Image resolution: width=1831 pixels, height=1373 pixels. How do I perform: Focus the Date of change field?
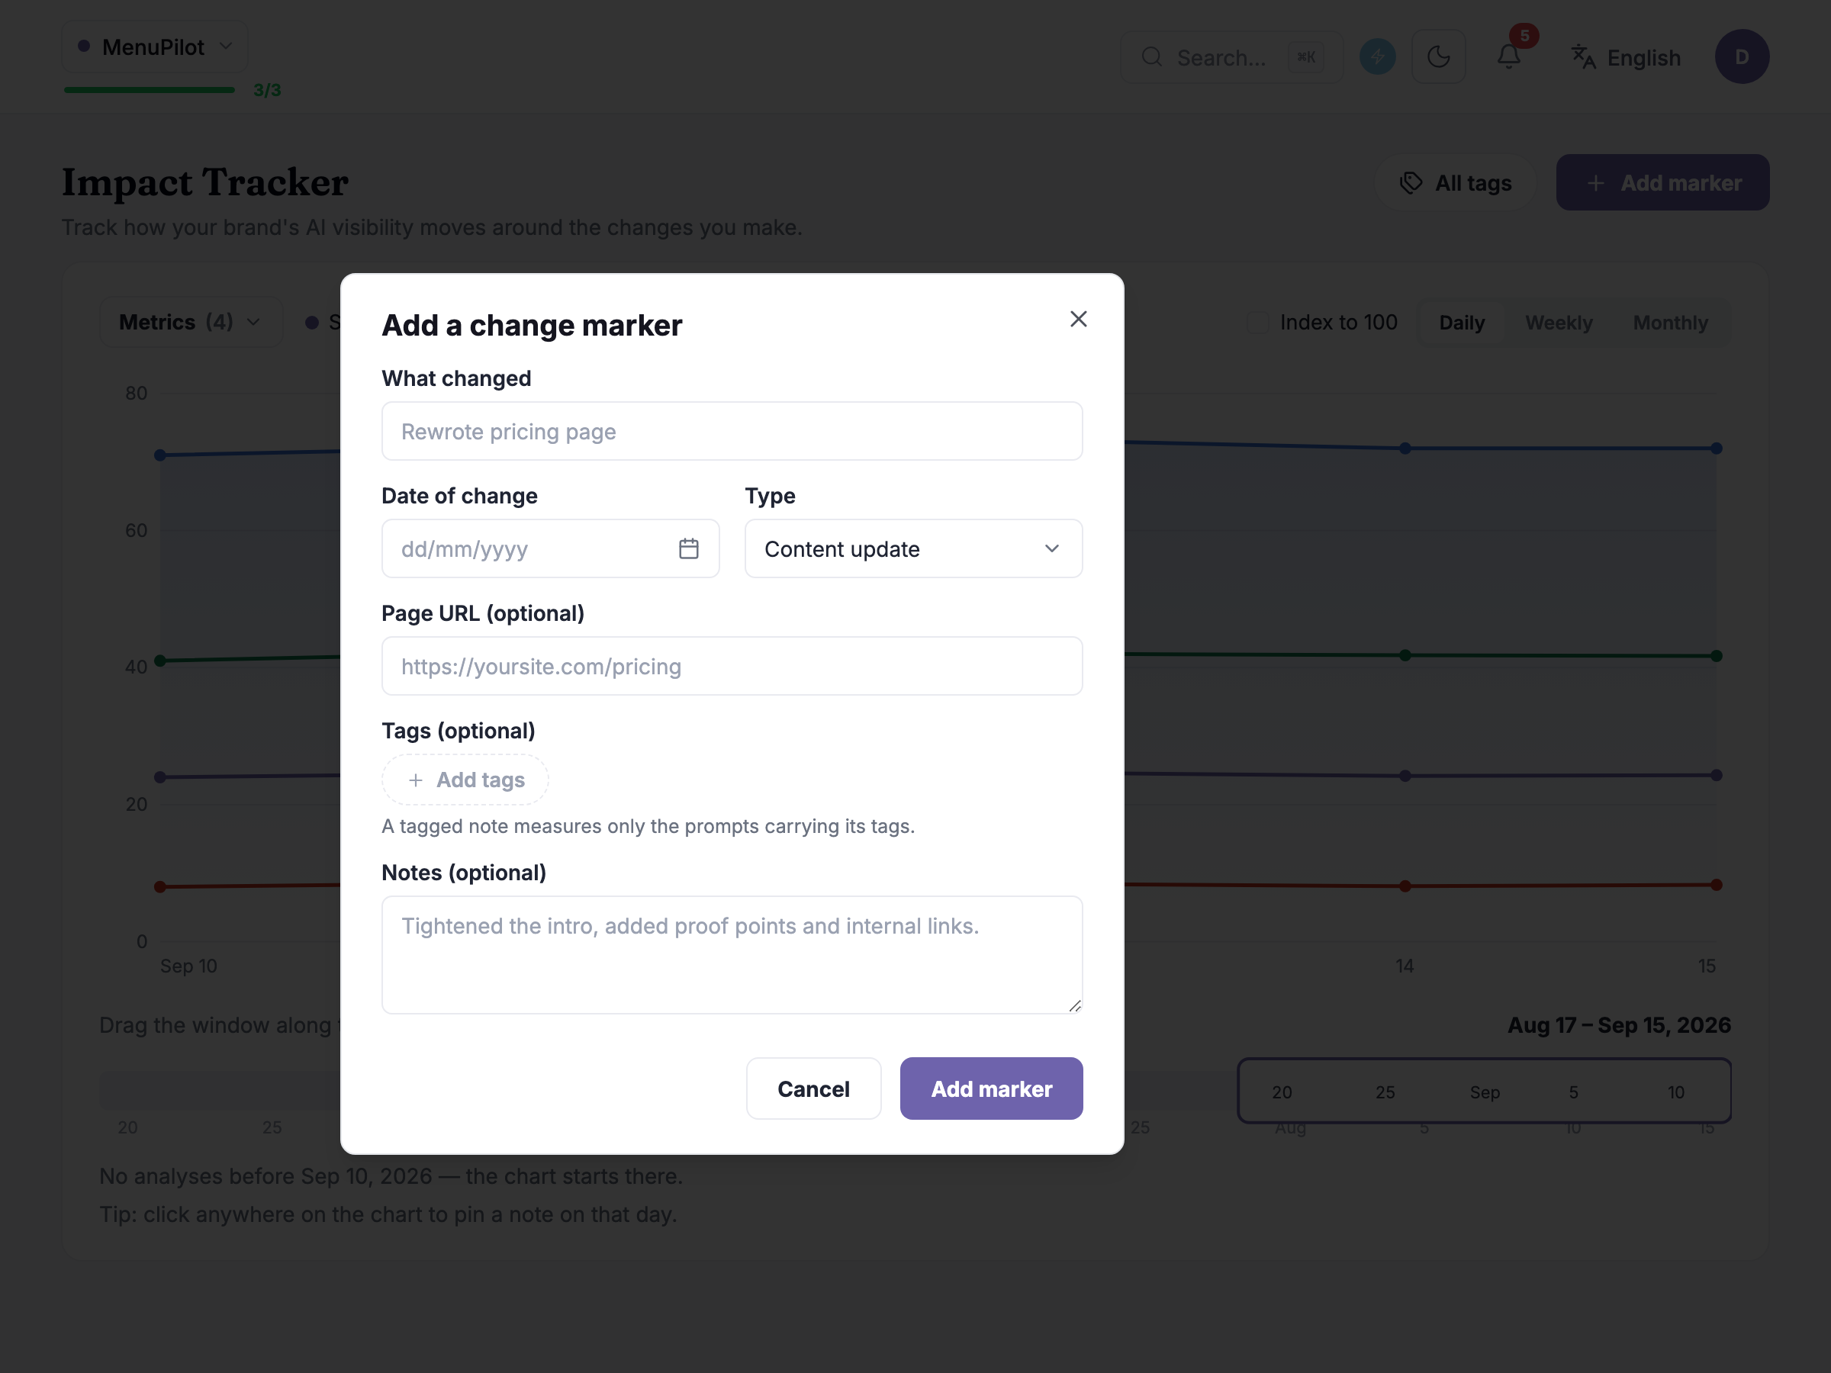pyautogui.click(x=551, y=548)
